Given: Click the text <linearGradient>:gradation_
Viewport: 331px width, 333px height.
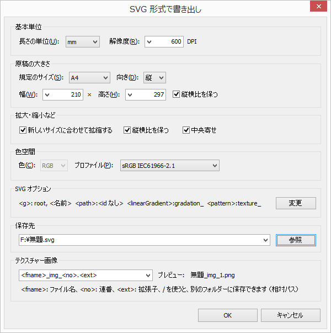Looking at the screenshot, I should 165,203.
